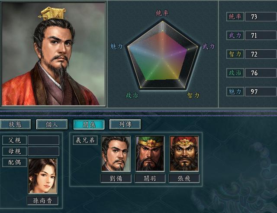Screen dimensions: 277x213
Task: Click the 張飛 portrait thumbnail
Action: tap(184, 154)
